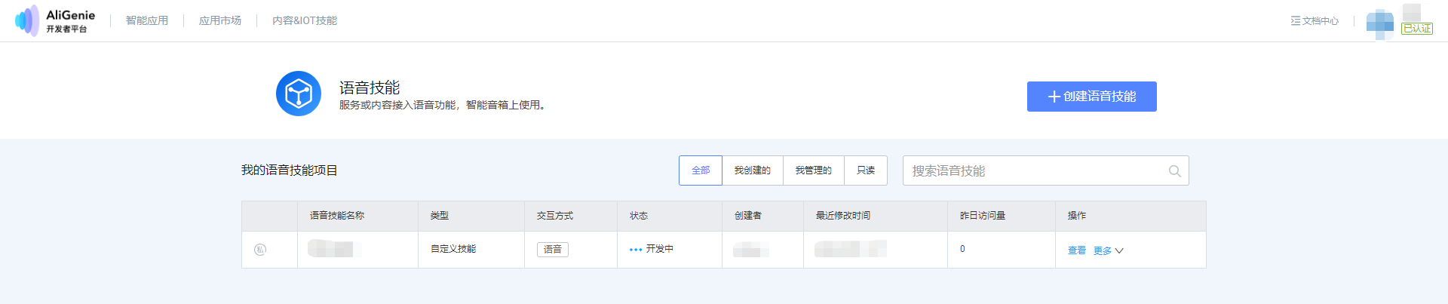Open the 智能应用 nav menu
This screenshot has height=304, width=1448.
pyautogui.click(x=147, y=20)
